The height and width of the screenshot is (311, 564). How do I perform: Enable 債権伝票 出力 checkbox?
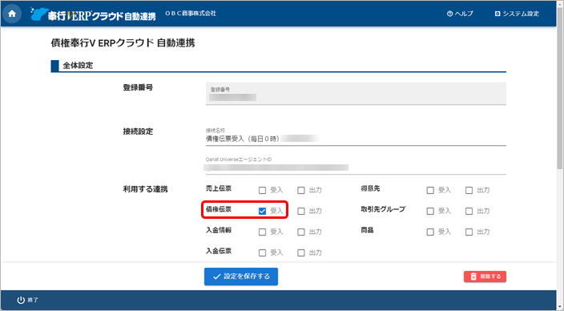coord(301,211)
